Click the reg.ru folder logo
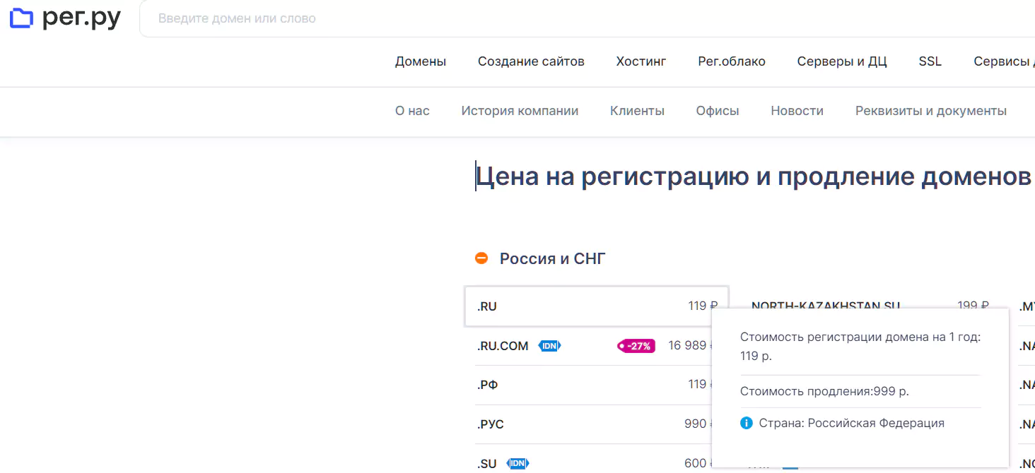This screenshot has width=1035, height=473. point(22,19)
